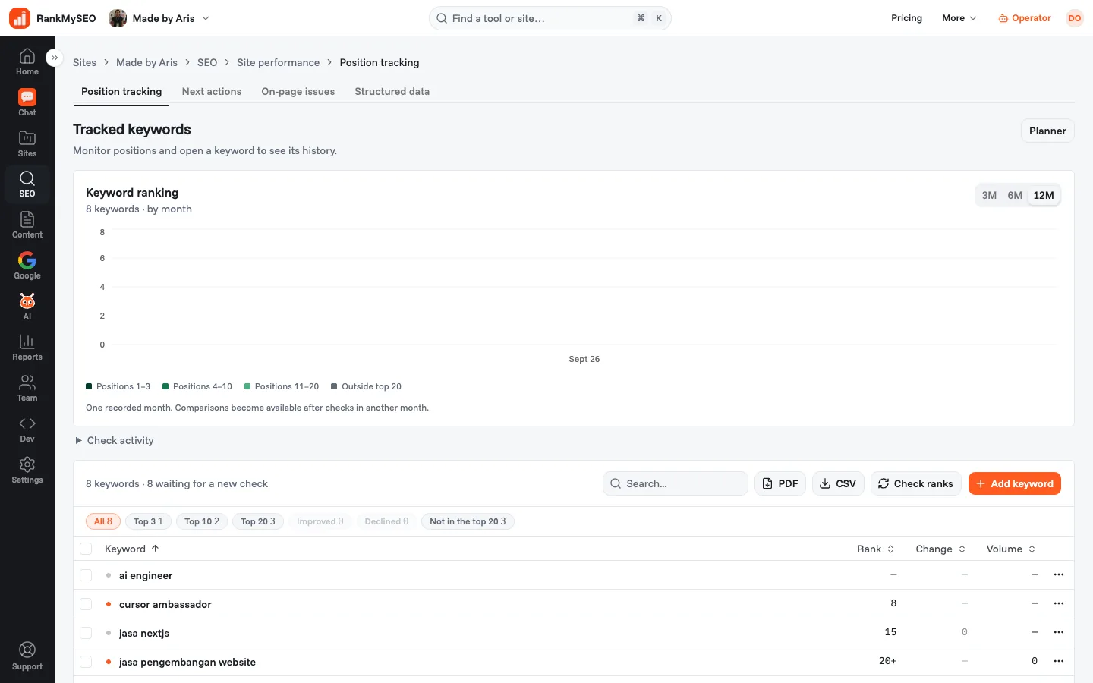Tick the checkbox for jasa pengembangan website
The image size is (1093, 683).
86,662
